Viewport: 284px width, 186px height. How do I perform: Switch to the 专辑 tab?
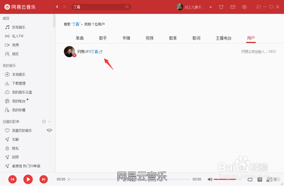[126, 38]
